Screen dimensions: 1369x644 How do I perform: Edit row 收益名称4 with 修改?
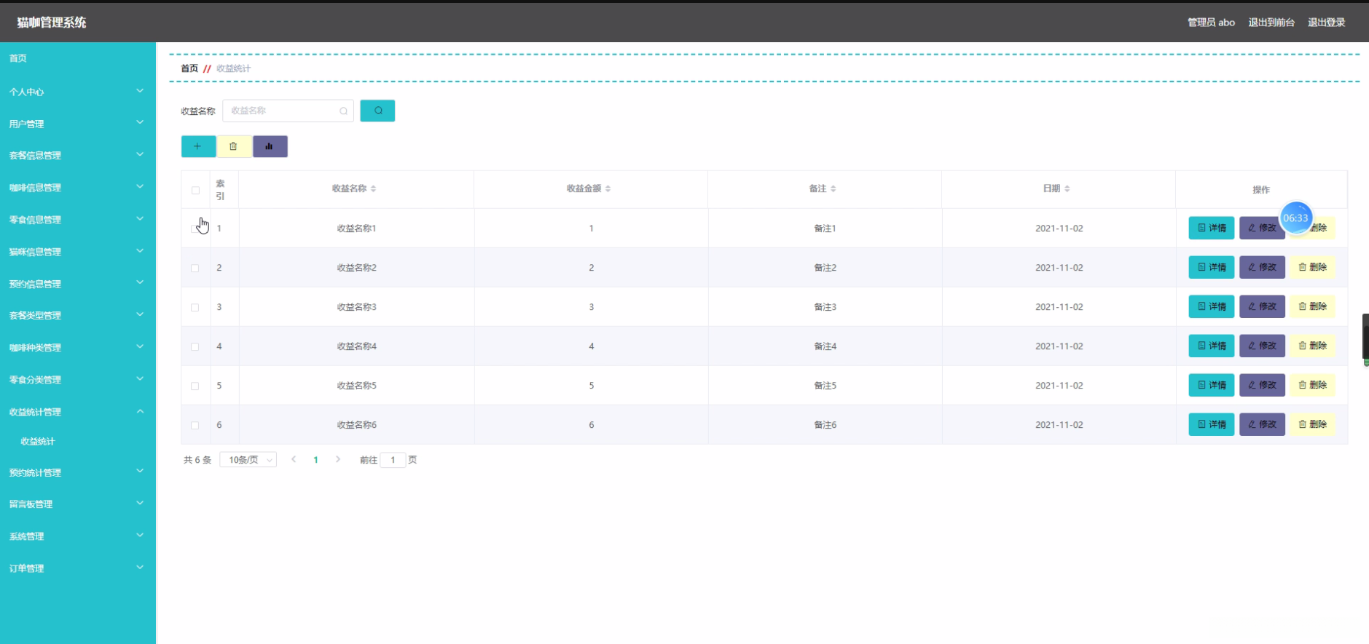tap(1262, 346)
